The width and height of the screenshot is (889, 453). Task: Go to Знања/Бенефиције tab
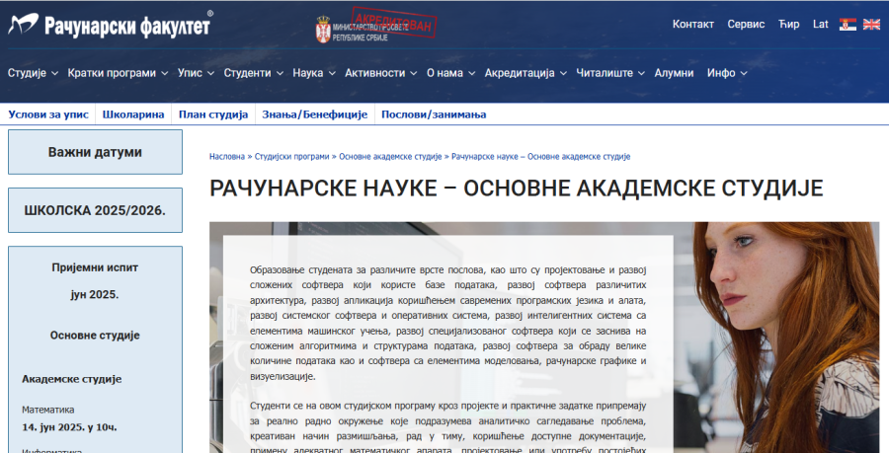(x=315, y=114)
